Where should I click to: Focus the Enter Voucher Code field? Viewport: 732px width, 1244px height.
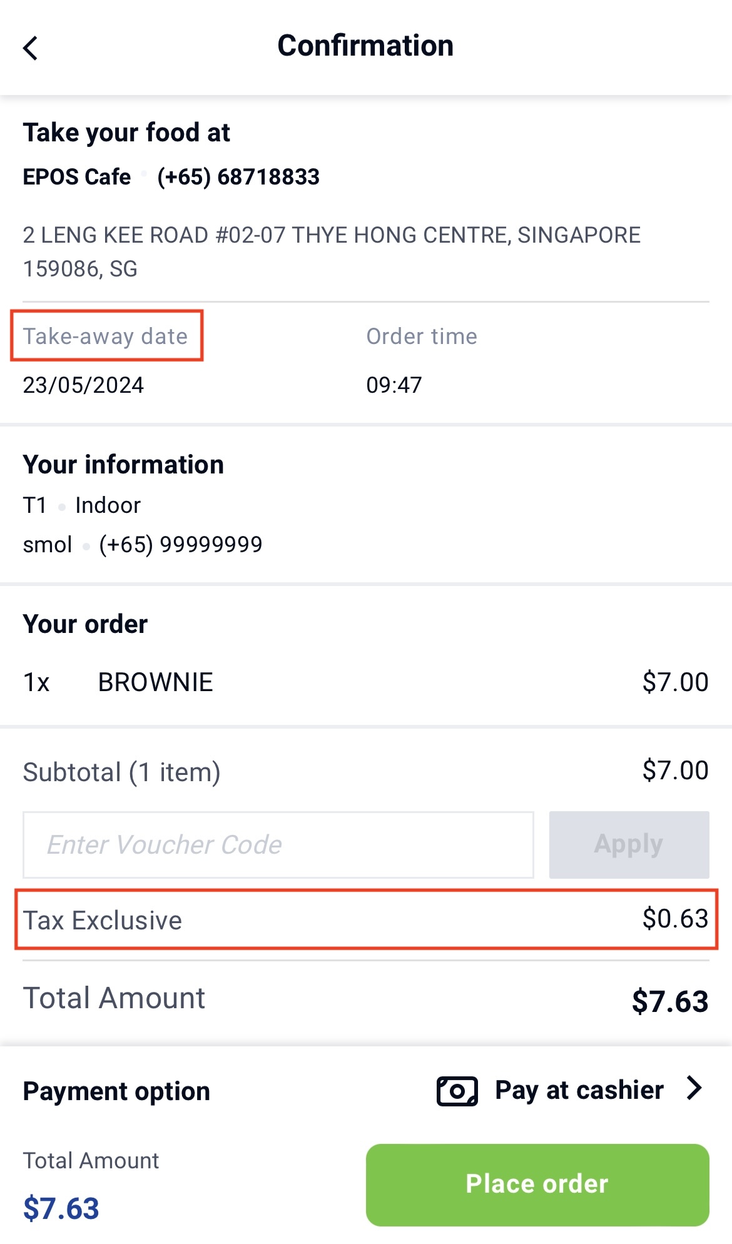[x=278, y=845]
